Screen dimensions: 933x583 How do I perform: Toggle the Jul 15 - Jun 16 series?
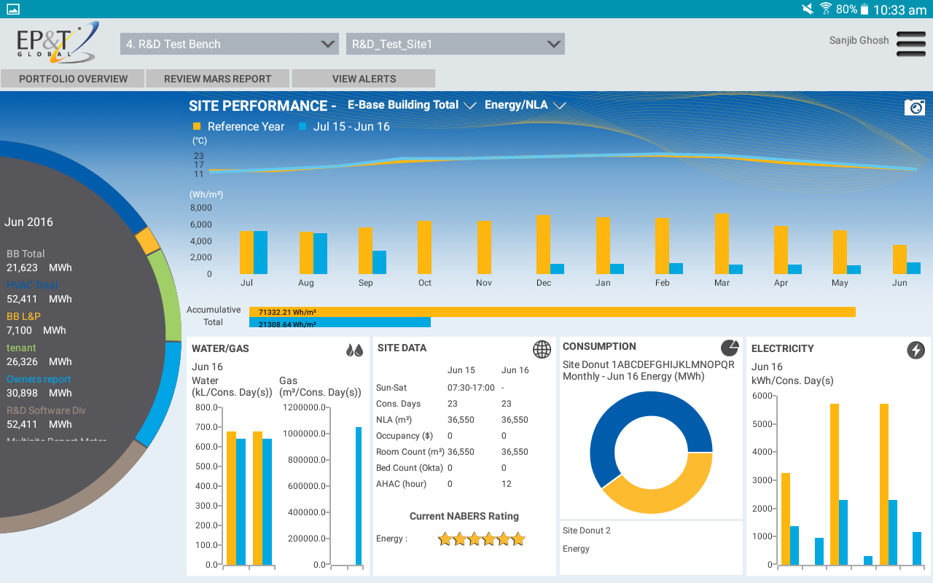344,127
